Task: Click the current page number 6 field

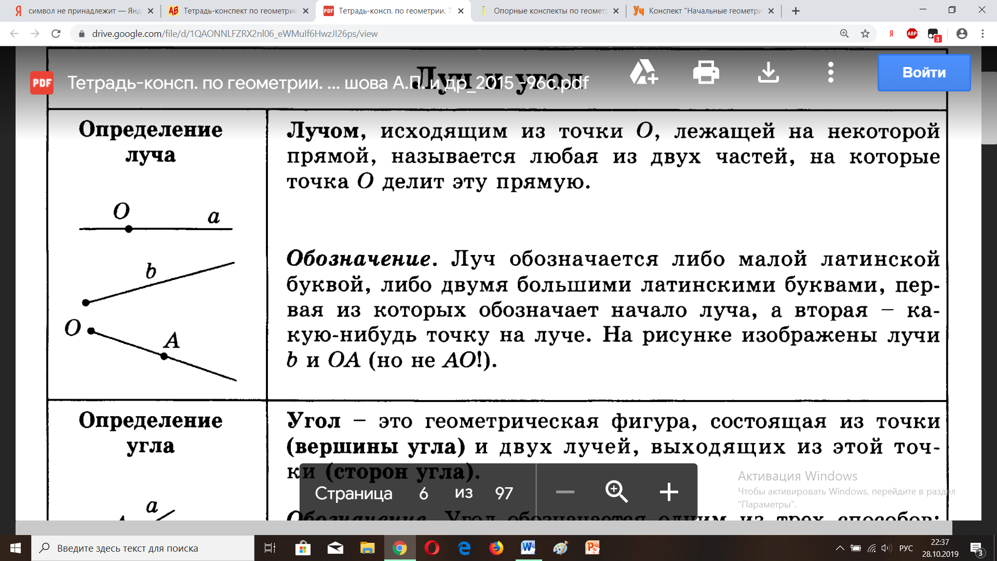Action: (x=424, y=493)
